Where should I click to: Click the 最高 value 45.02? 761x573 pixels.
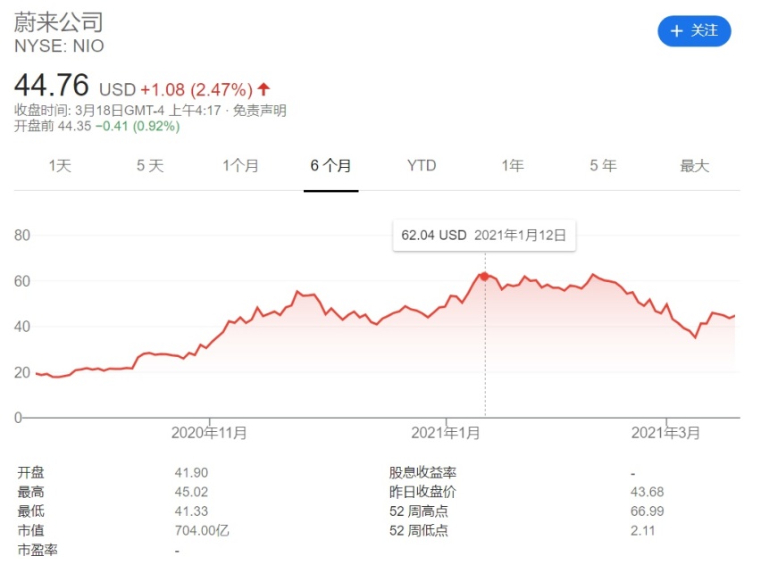tap(191, 492)
